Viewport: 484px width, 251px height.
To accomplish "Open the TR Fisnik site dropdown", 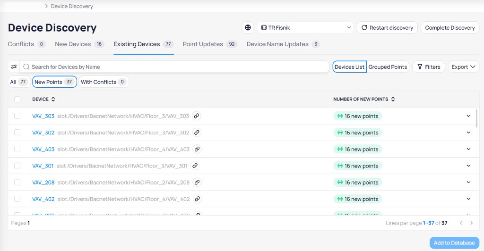I will pos(305,28).
